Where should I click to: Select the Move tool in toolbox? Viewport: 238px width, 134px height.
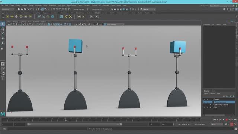pos(3,38)
